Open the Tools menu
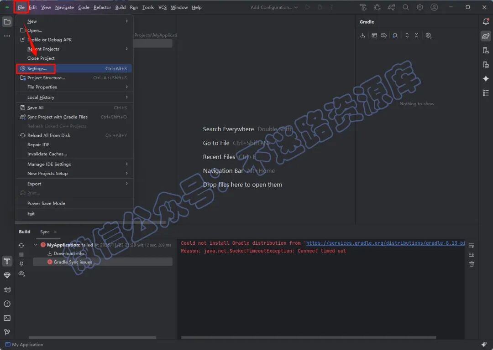Viewport: 493px width, 350px height. [148, 7]
